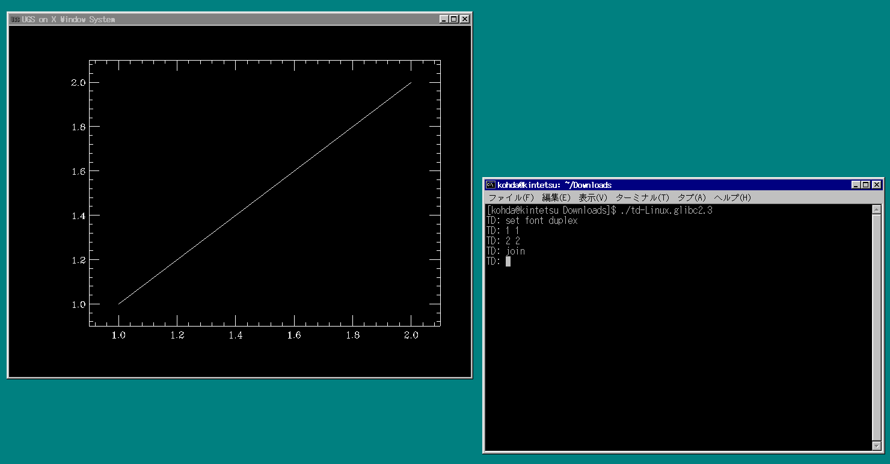Close the kohda@kintetsu terminal window
Image resolution: width=890 pixels, height=464 pixels.
(876, 185)
